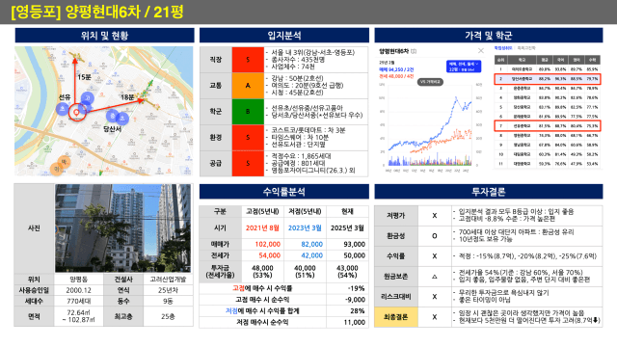617x347 pixels.
Task: Click the blue school marker above 당산서 label
Action: click(113, 116)
